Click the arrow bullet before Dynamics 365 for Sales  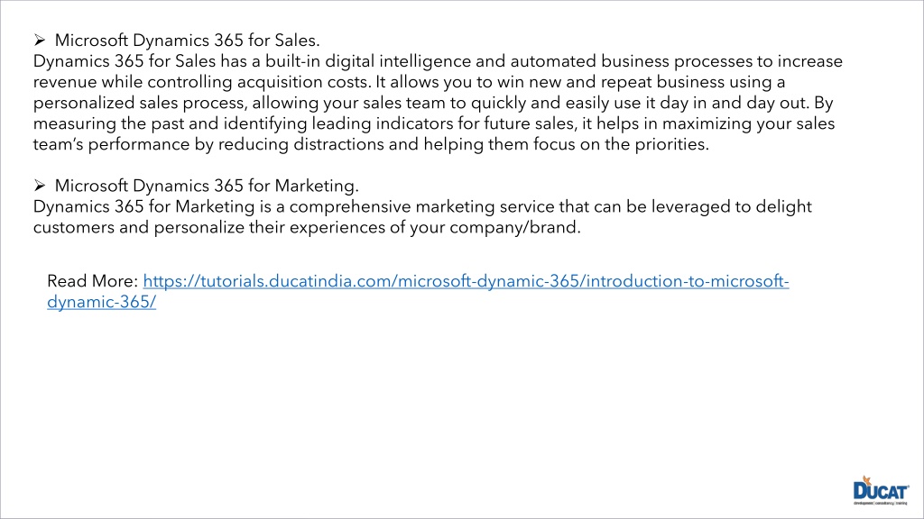pyautogui.click(x=40, y=40)
